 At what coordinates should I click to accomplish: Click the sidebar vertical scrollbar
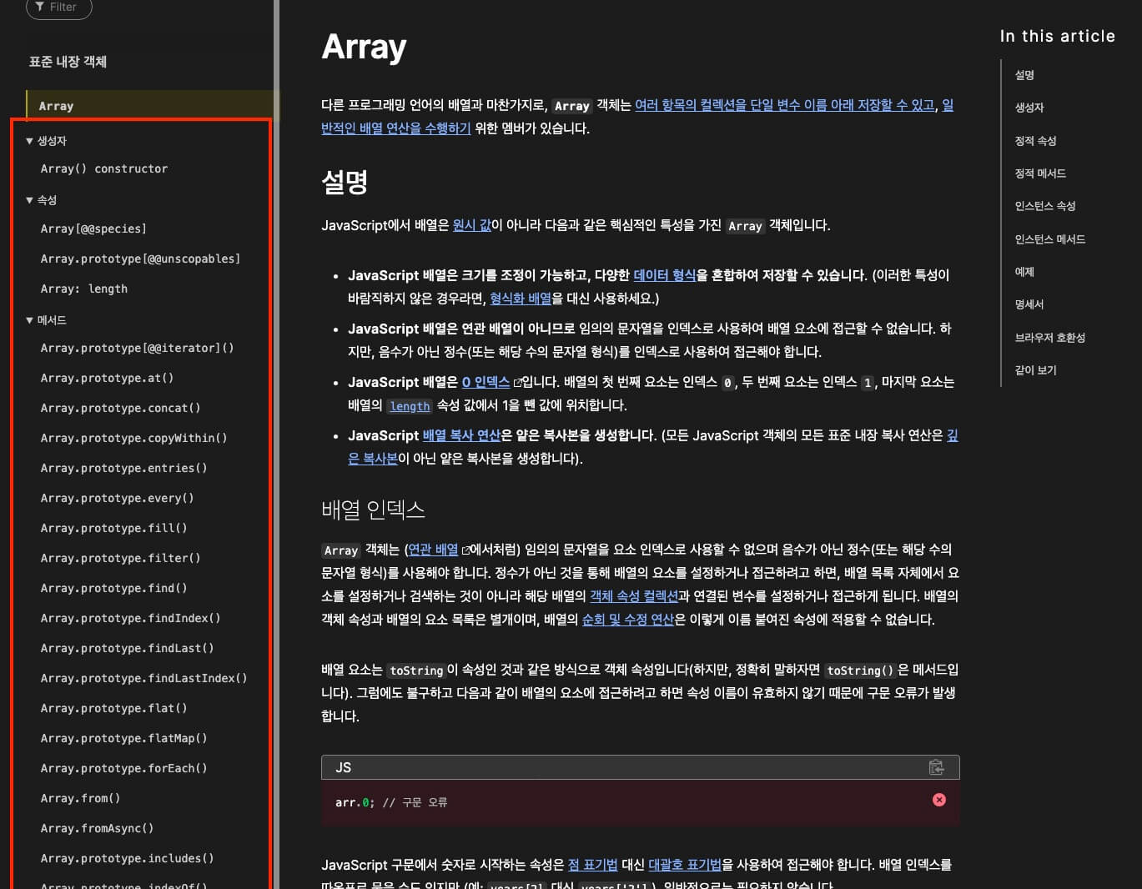click(x=276, y=417)
